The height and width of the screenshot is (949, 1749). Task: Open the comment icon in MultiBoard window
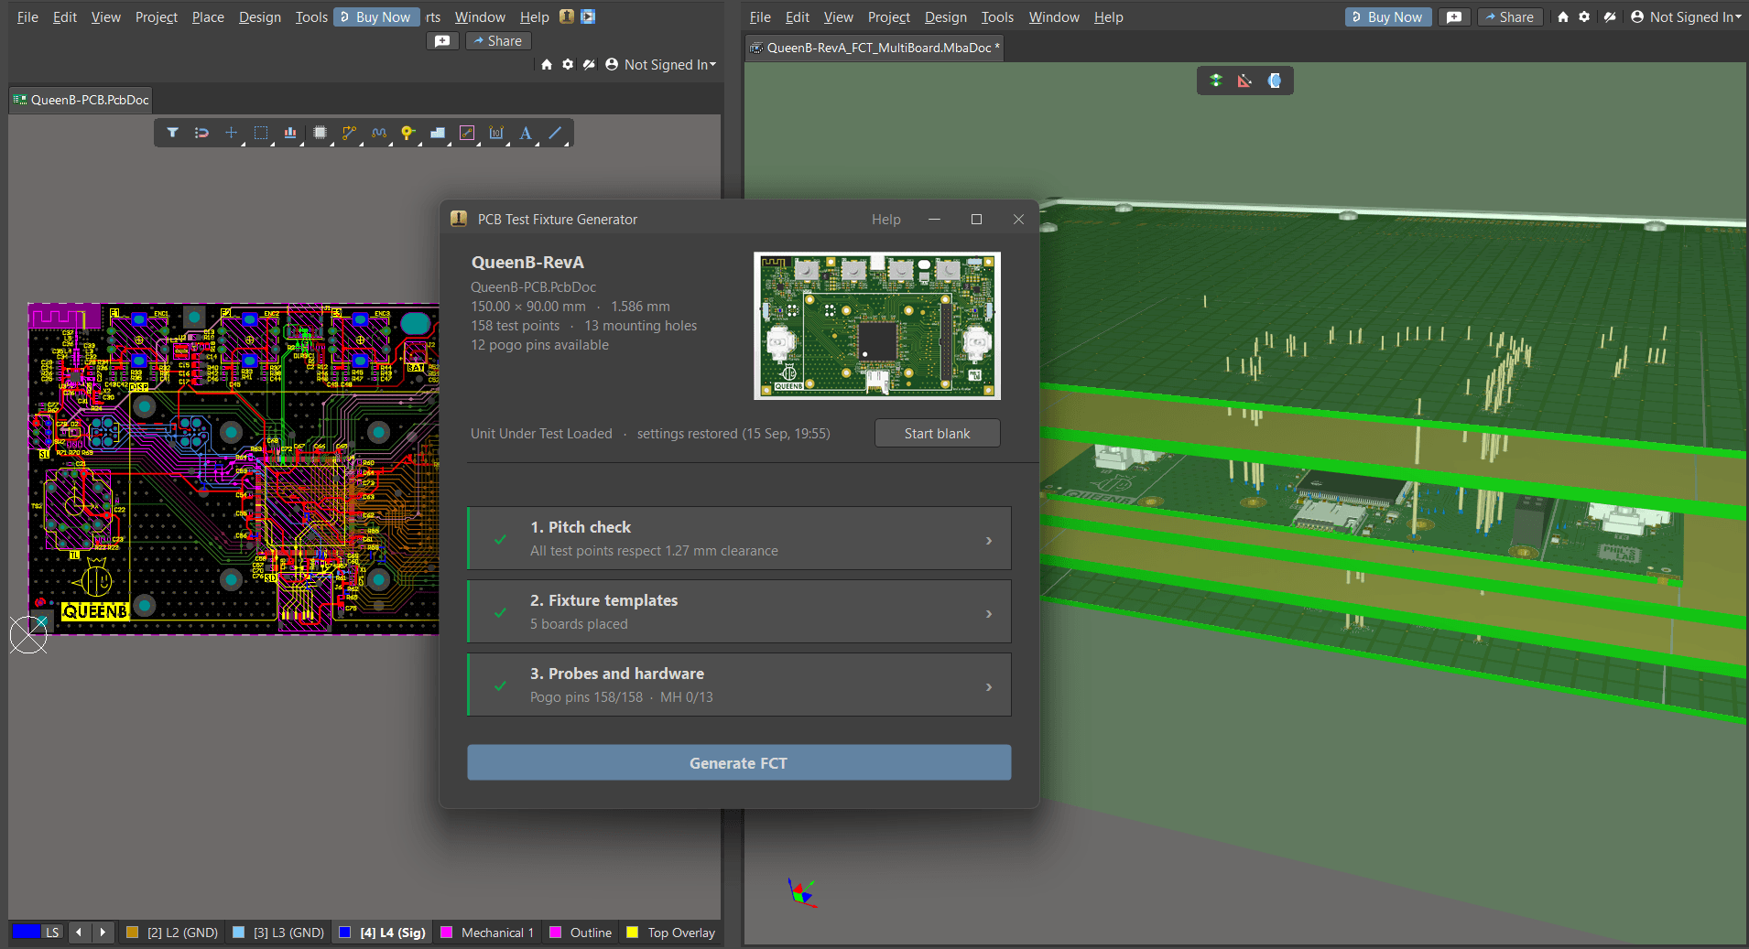(x=1454, y=17)
